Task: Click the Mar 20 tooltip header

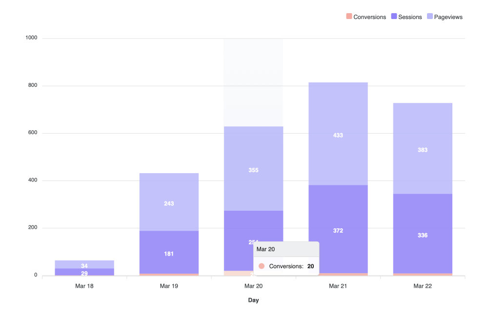Action: [x=286, y=249]
